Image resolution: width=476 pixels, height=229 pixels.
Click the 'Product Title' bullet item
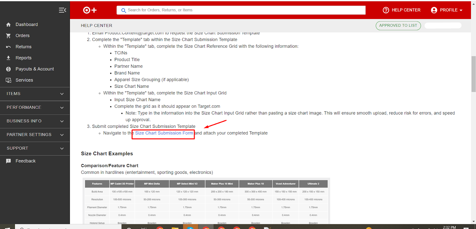127,60
